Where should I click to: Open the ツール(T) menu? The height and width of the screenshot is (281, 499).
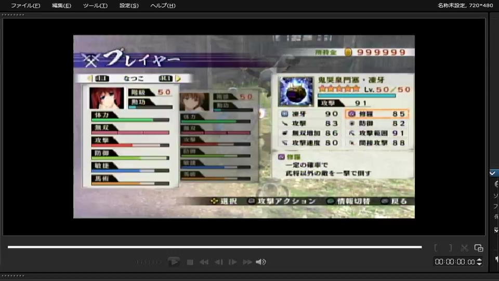(x=95, y=5)
